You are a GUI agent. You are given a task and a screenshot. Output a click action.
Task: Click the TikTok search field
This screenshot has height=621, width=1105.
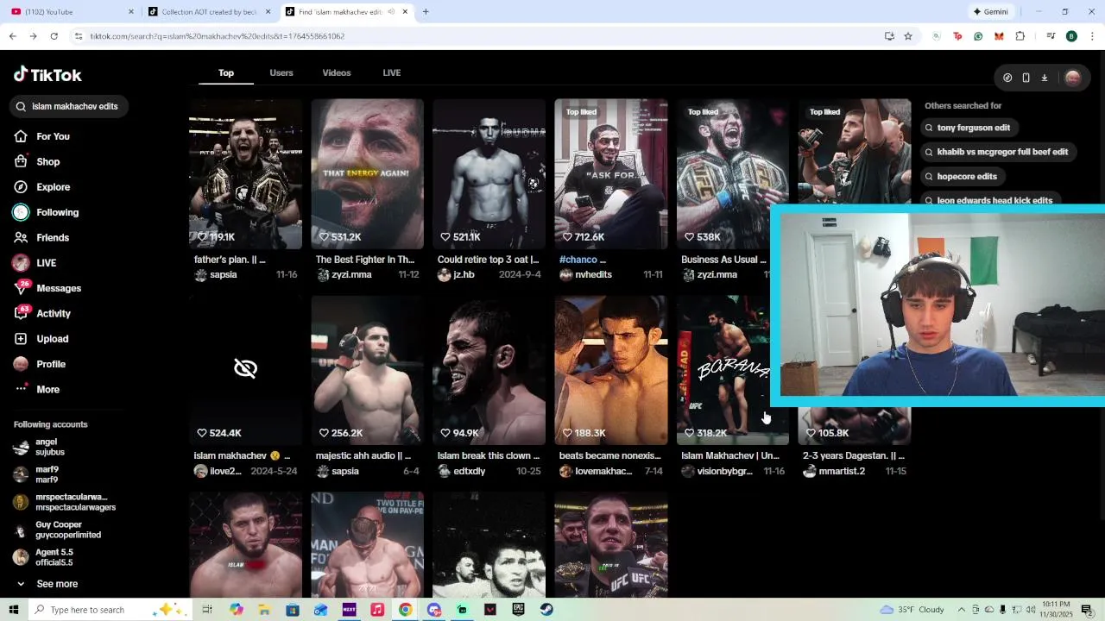[69, 106]
